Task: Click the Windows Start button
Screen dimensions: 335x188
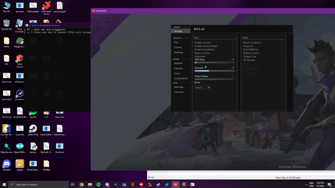Action: pyautogui.click(x=4, y=184)
